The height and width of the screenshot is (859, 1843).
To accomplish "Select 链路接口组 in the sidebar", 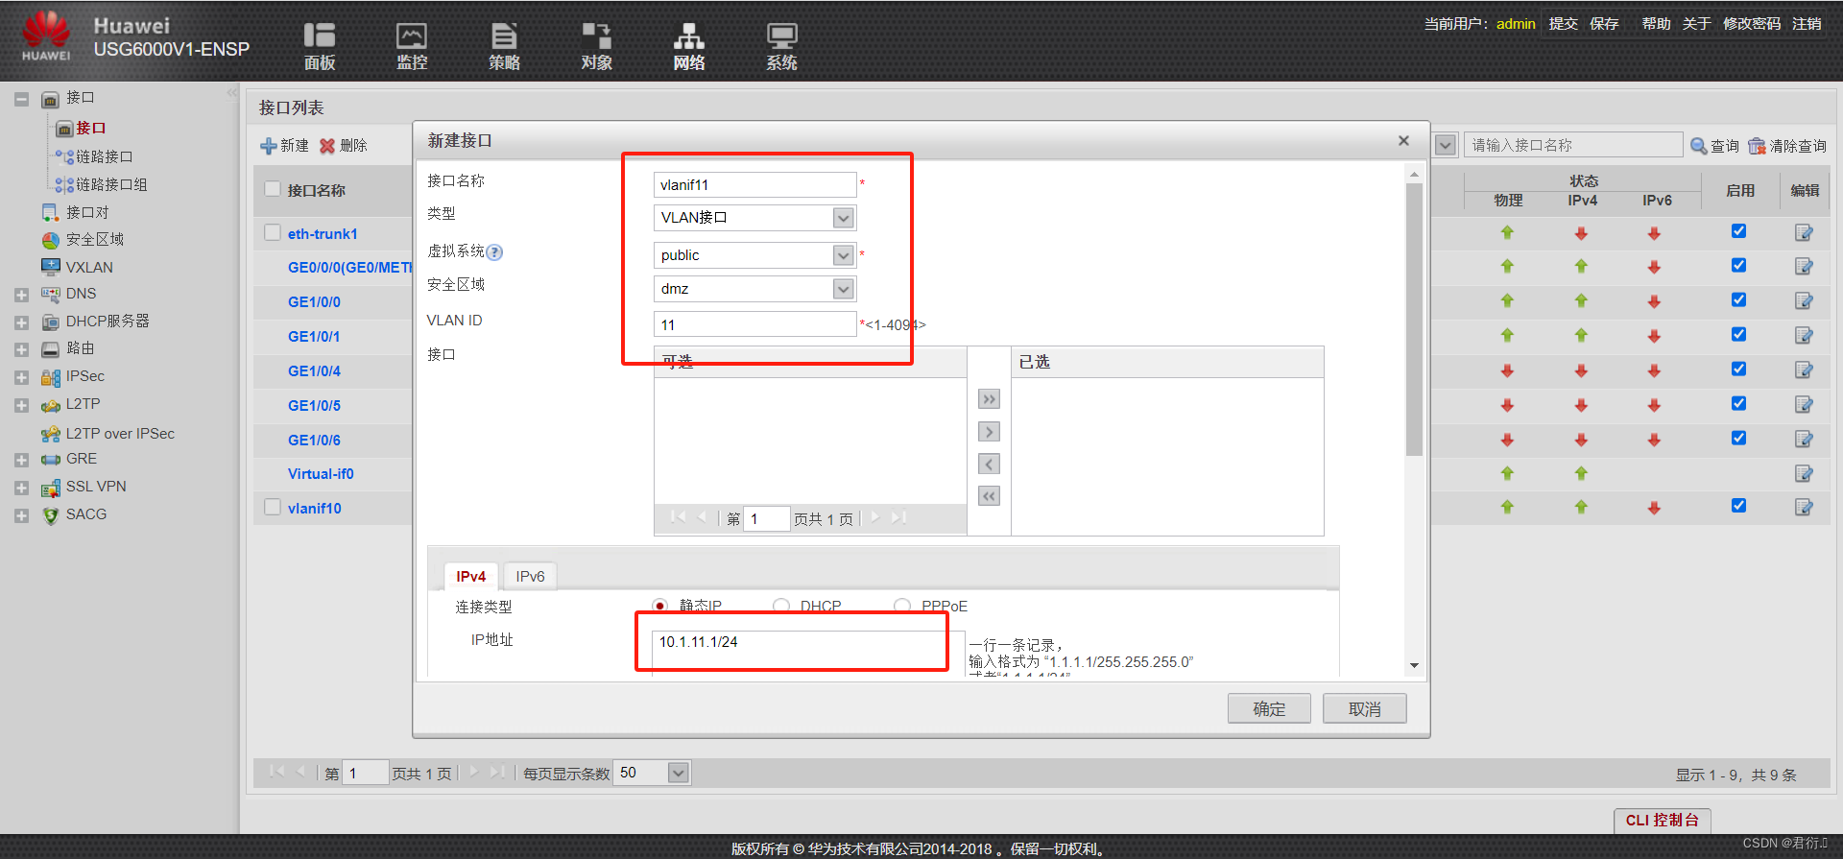I will [111, 184].
